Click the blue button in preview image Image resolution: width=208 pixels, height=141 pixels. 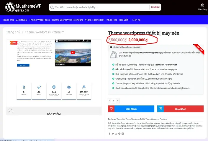pyautogui.click(x=23, y=65)
